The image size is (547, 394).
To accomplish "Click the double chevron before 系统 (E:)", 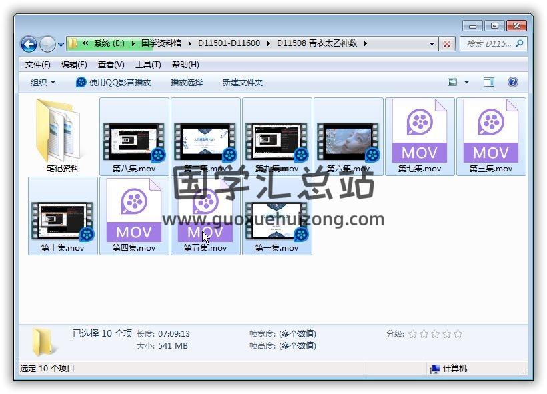I will point(85,43).
